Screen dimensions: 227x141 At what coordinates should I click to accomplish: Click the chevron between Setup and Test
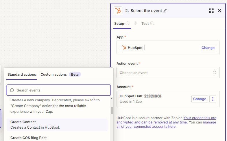[136, 23]
